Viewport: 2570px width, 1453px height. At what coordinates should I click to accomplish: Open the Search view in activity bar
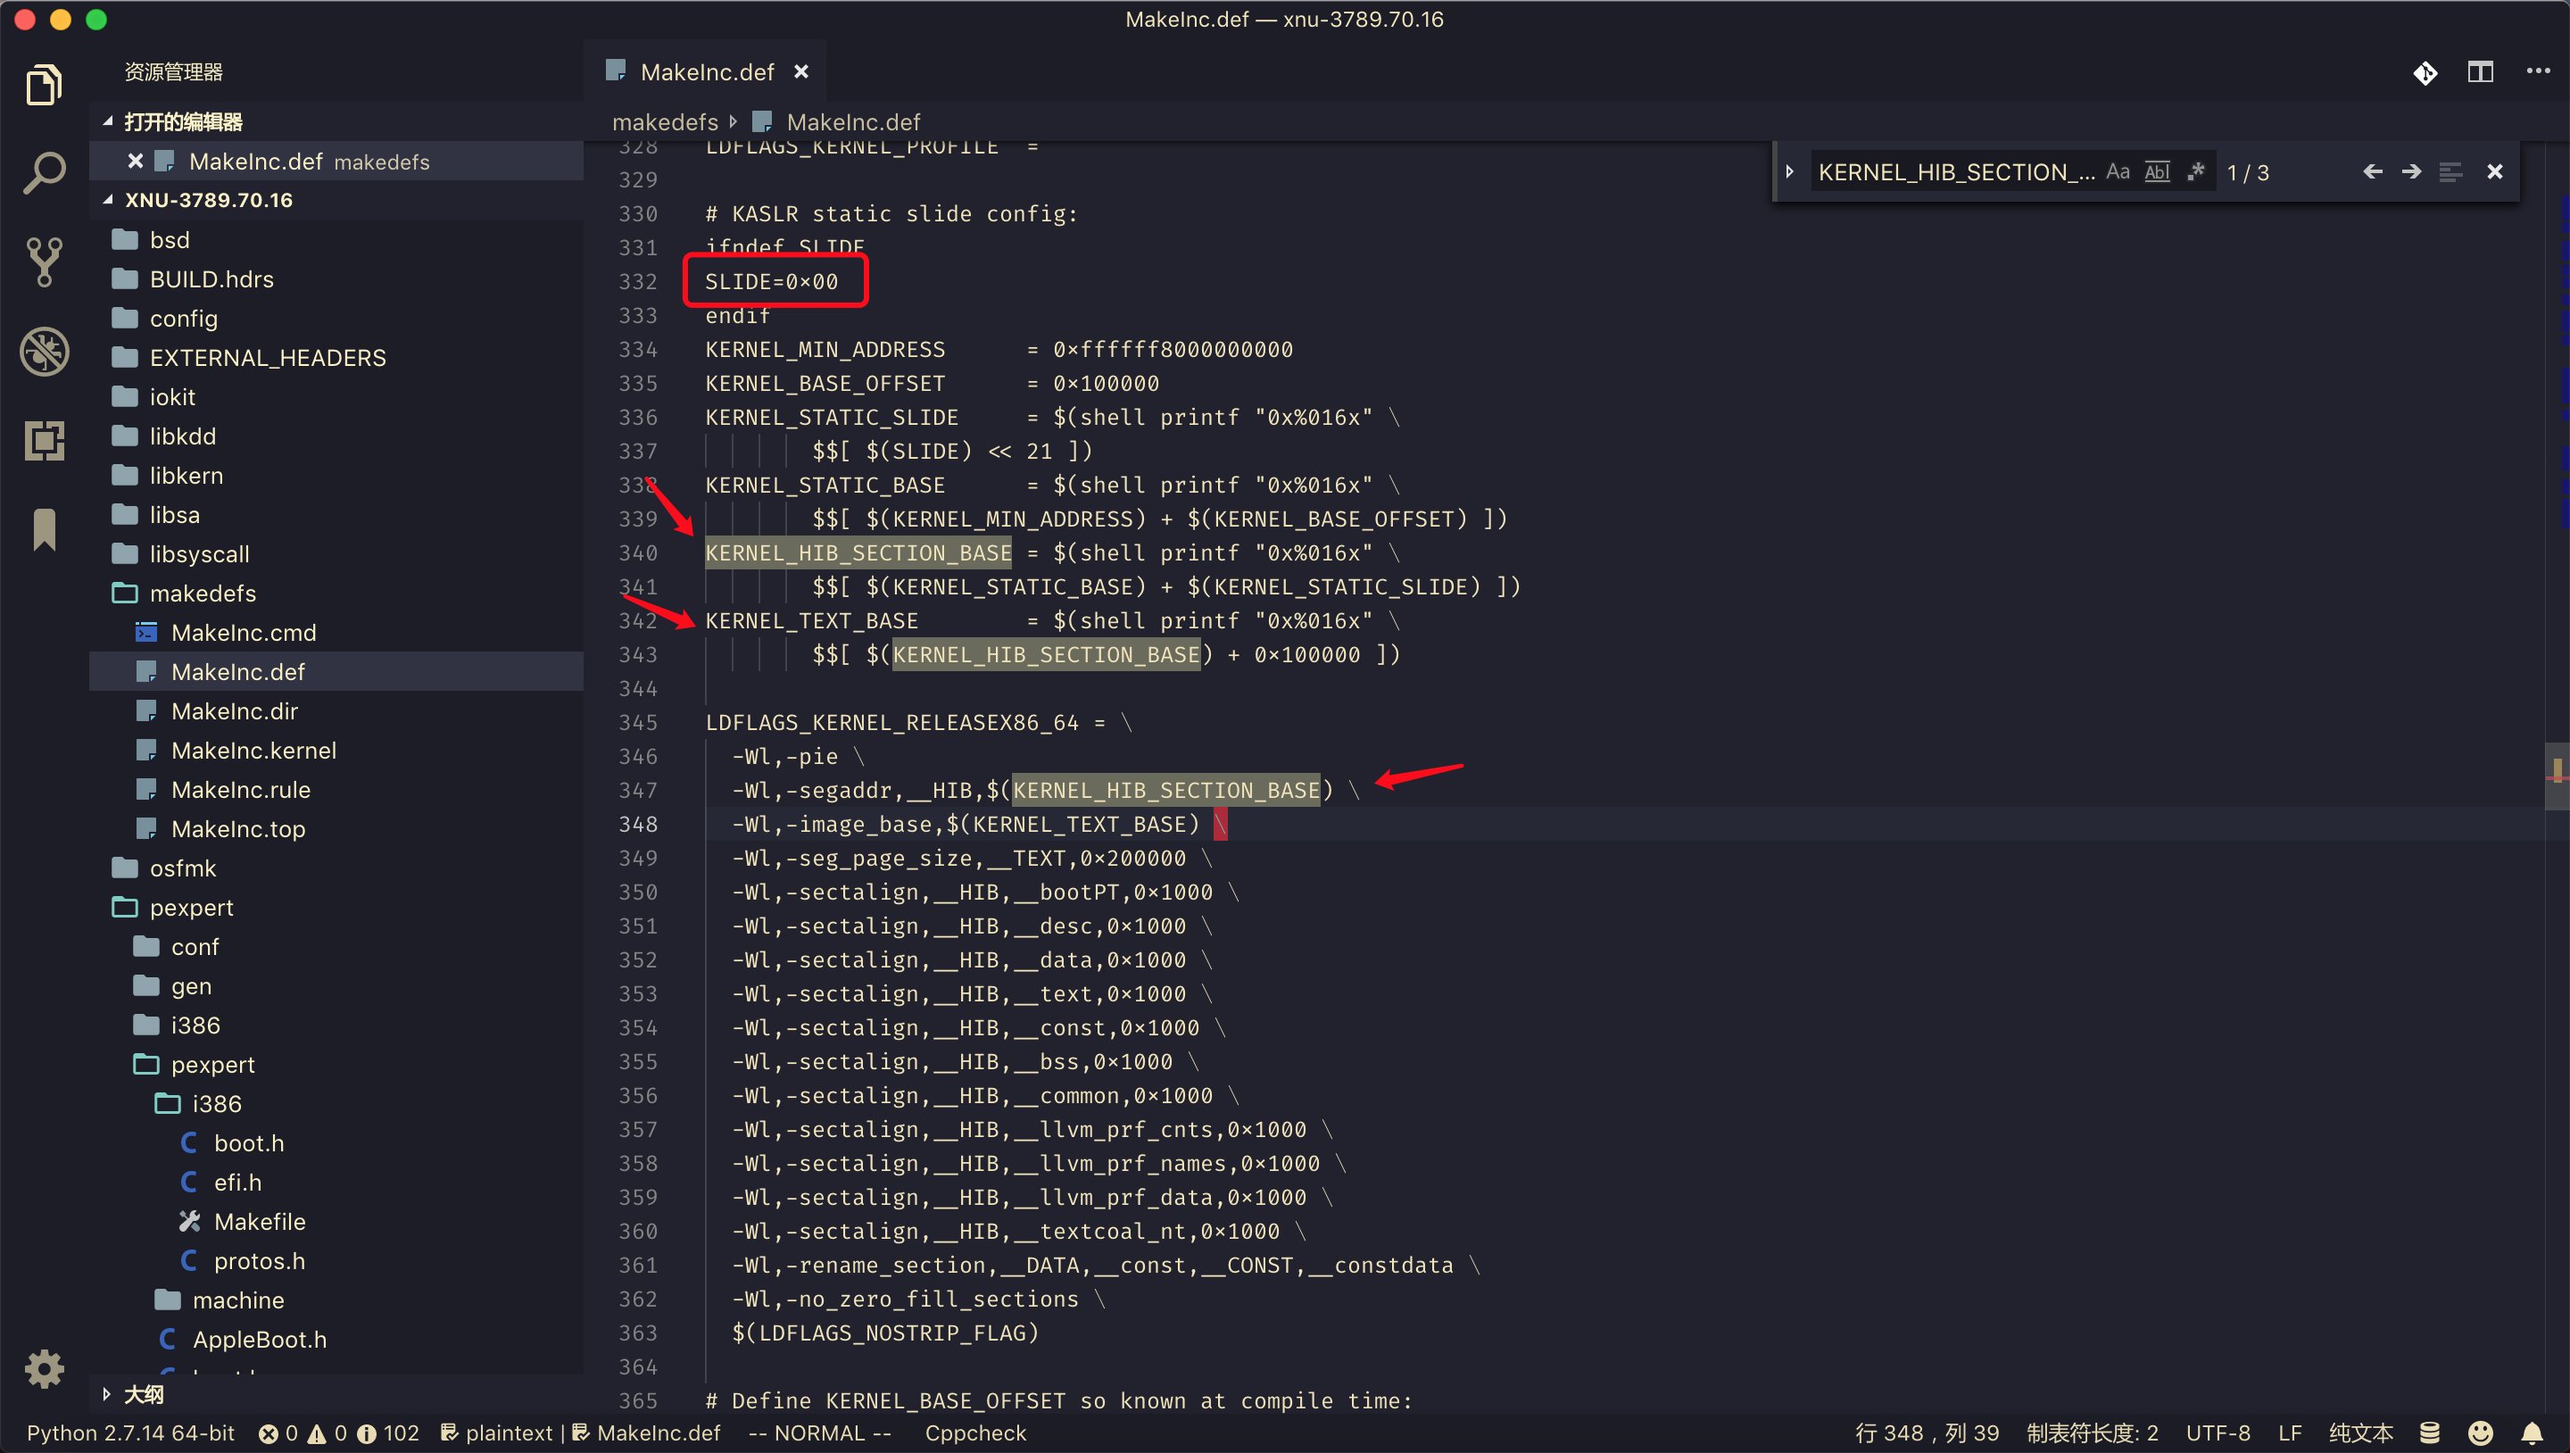[44, 174]
